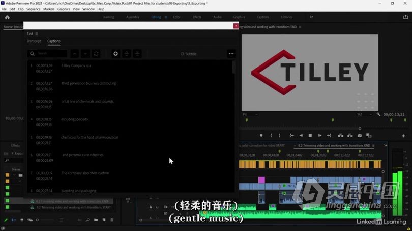Go to Out point button
Image resolution: width=412 pixels, height=231 pixels.
(x=329, y=135)
